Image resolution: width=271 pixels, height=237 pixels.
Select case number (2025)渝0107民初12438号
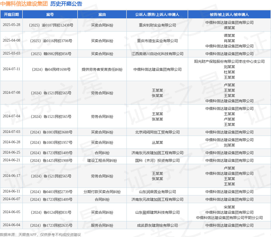(x=51, y=25)
